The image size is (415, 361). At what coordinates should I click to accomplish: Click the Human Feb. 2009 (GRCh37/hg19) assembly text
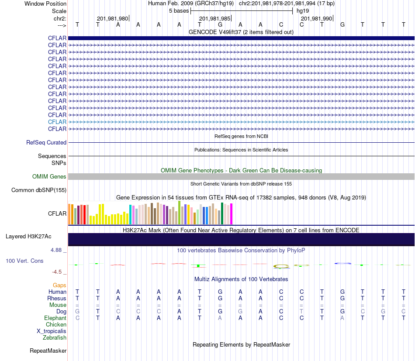[x=191, y=3]
